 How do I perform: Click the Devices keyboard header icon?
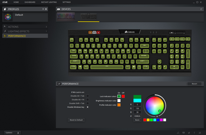tap(59, 9)
